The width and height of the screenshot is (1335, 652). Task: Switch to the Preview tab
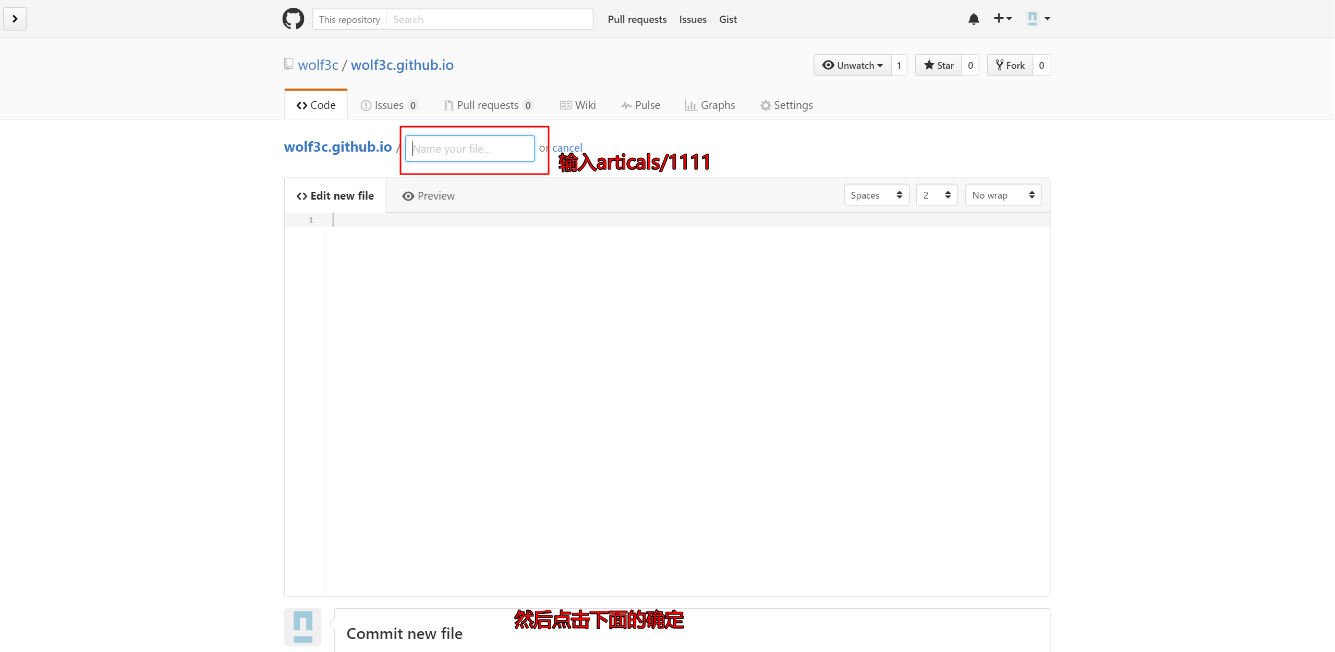click(x=428, y=196)
